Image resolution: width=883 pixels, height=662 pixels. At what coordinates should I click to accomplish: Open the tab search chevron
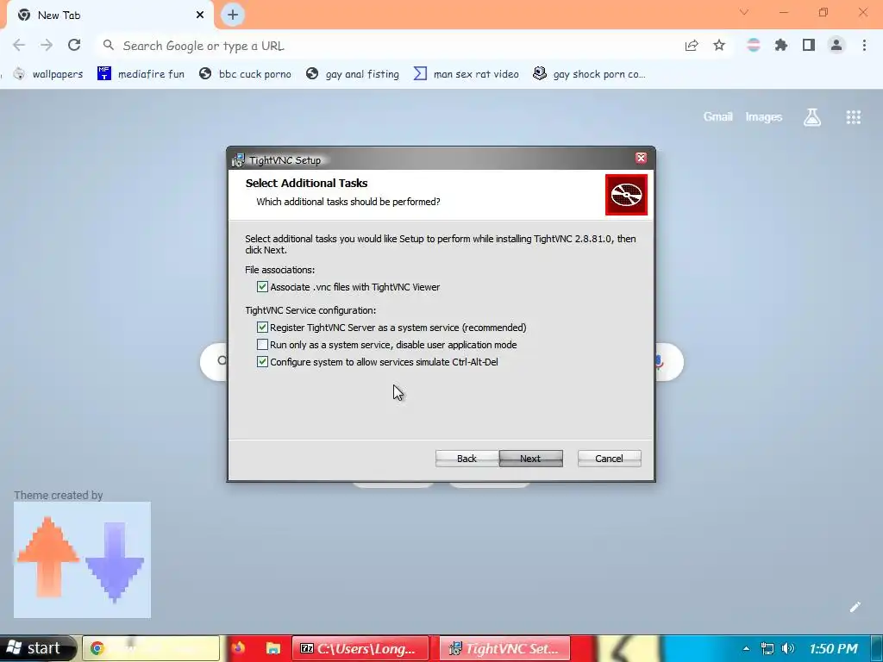(x=744, y=12)
